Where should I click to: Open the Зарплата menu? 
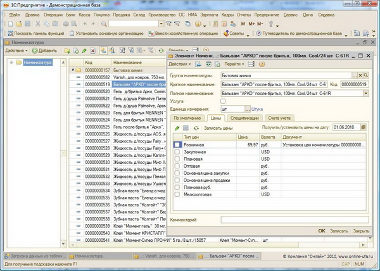click(209, 15)
